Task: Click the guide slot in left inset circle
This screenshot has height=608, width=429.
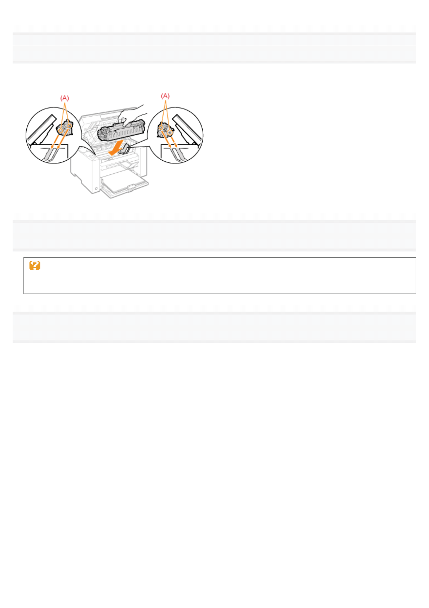Action: pos(50,153)
